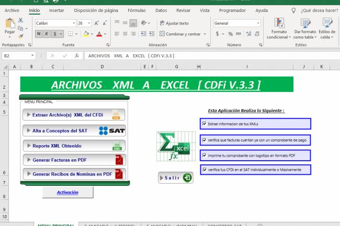Switch to the Programador tab
This screenshot has width=340, height=226.
tap(232, 10)
